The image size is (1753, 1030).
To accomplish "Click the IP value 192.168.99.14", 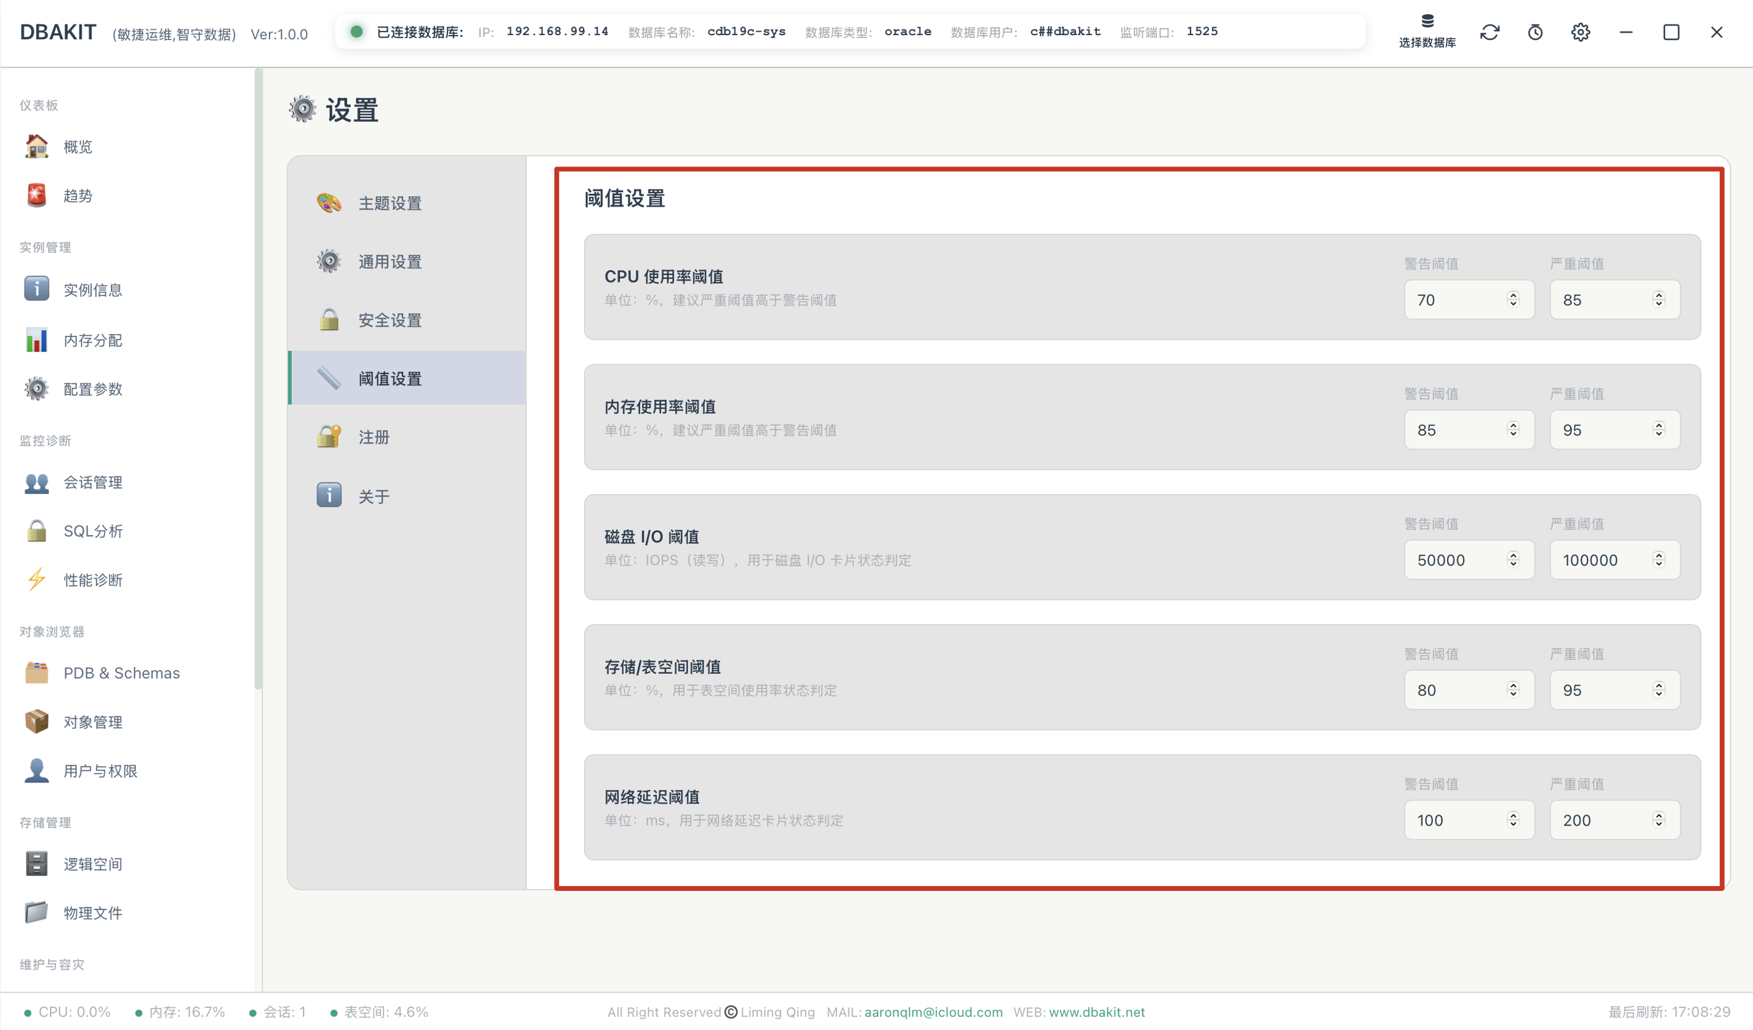I will click(x=557, y=31).
